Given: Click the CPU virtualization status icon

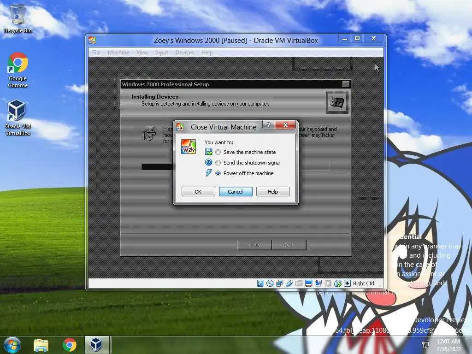Looking at the screenshot, I should (x=328, y=283).
